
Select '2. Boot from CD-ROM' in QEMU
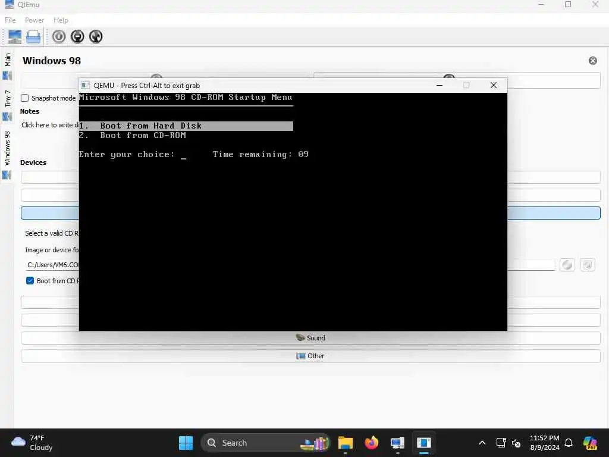[133, 136]
